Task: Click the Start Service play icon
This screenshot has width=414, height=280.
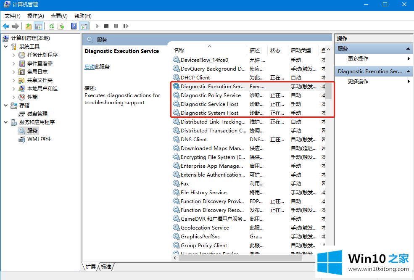Action: (98, 26)
